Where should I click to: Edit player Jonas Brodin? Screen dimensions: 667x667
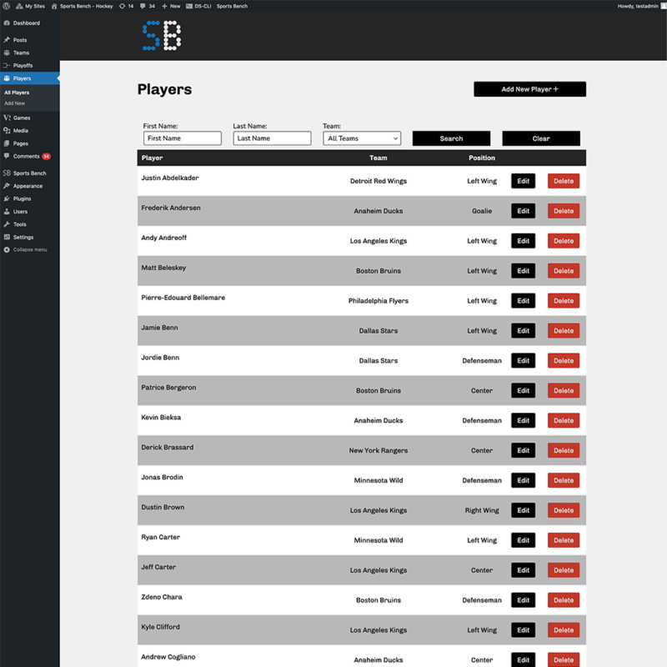click(524, 480)
